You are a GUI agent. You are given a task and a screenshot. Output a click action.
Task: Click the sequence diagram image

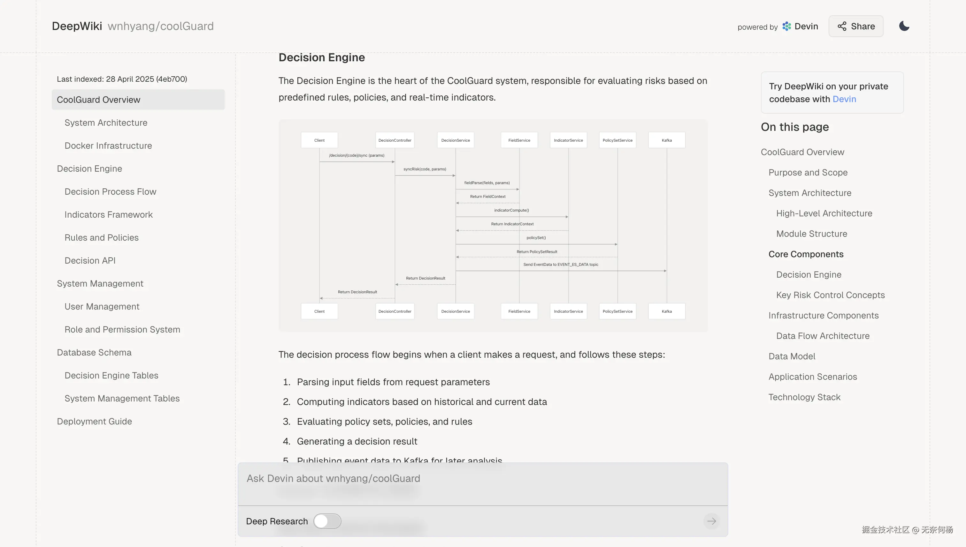[493, 225]
